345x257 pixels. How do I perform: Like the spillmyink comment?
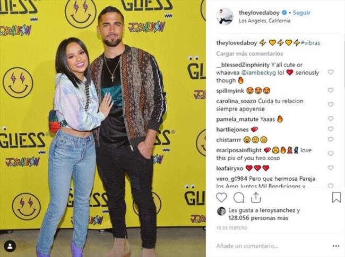[331, 90]
